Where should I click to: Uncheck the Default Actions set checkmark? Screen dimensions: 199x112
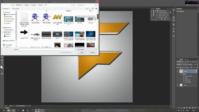pos(151,11)
